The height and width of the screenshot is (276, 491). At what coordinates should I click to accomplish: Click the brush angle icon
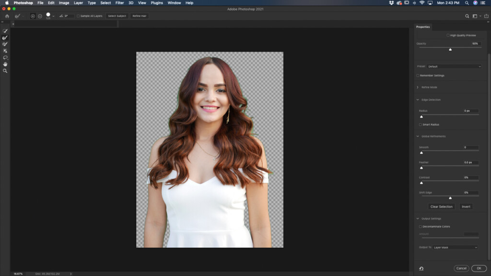pos(61,16)
